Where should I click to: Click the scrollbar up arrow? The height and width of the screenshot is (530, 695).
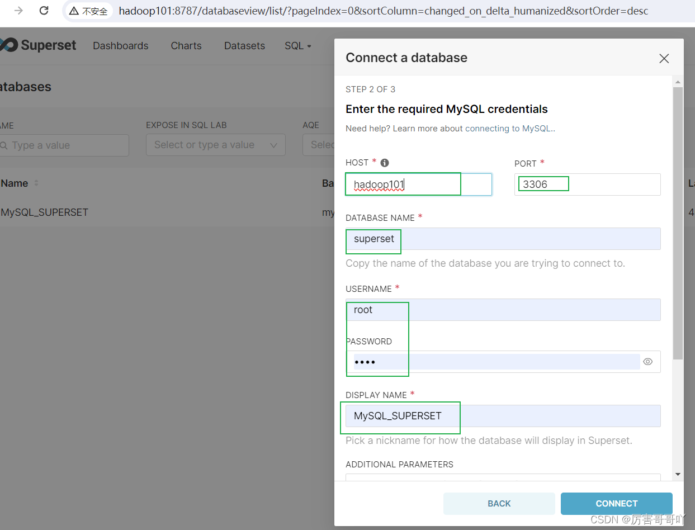[678, 82]
